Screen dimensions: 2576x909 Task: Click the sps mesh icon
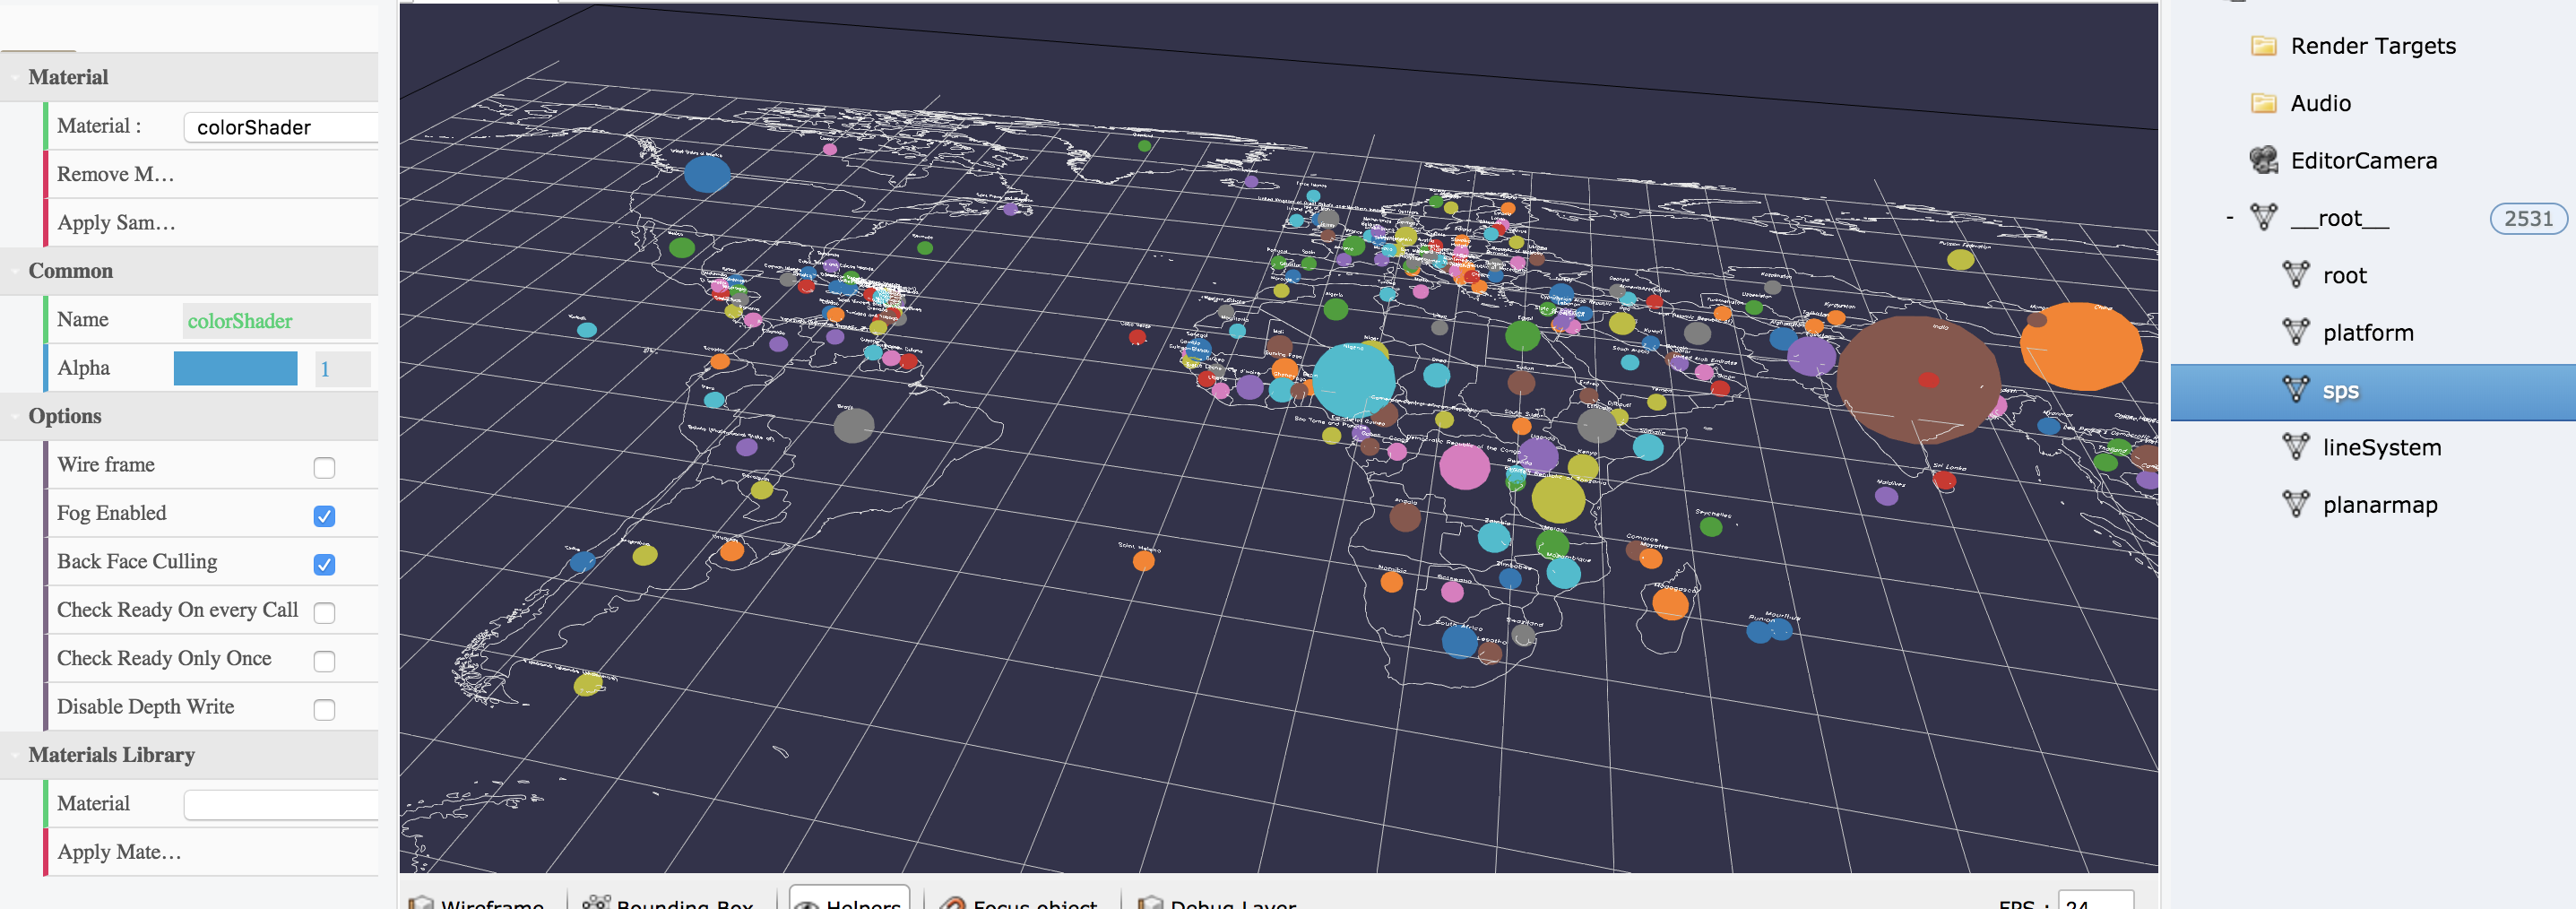tap(2296, 389)
